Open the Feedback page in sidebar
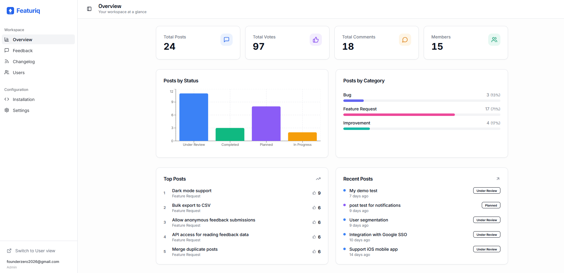Viewport: 564px width, 273px height. (x=23, y=51)
